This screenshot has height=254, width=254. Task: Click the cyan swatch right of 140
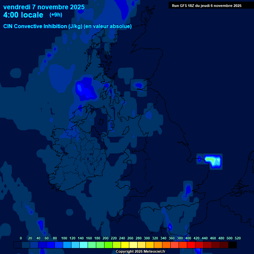coord(84,245)
